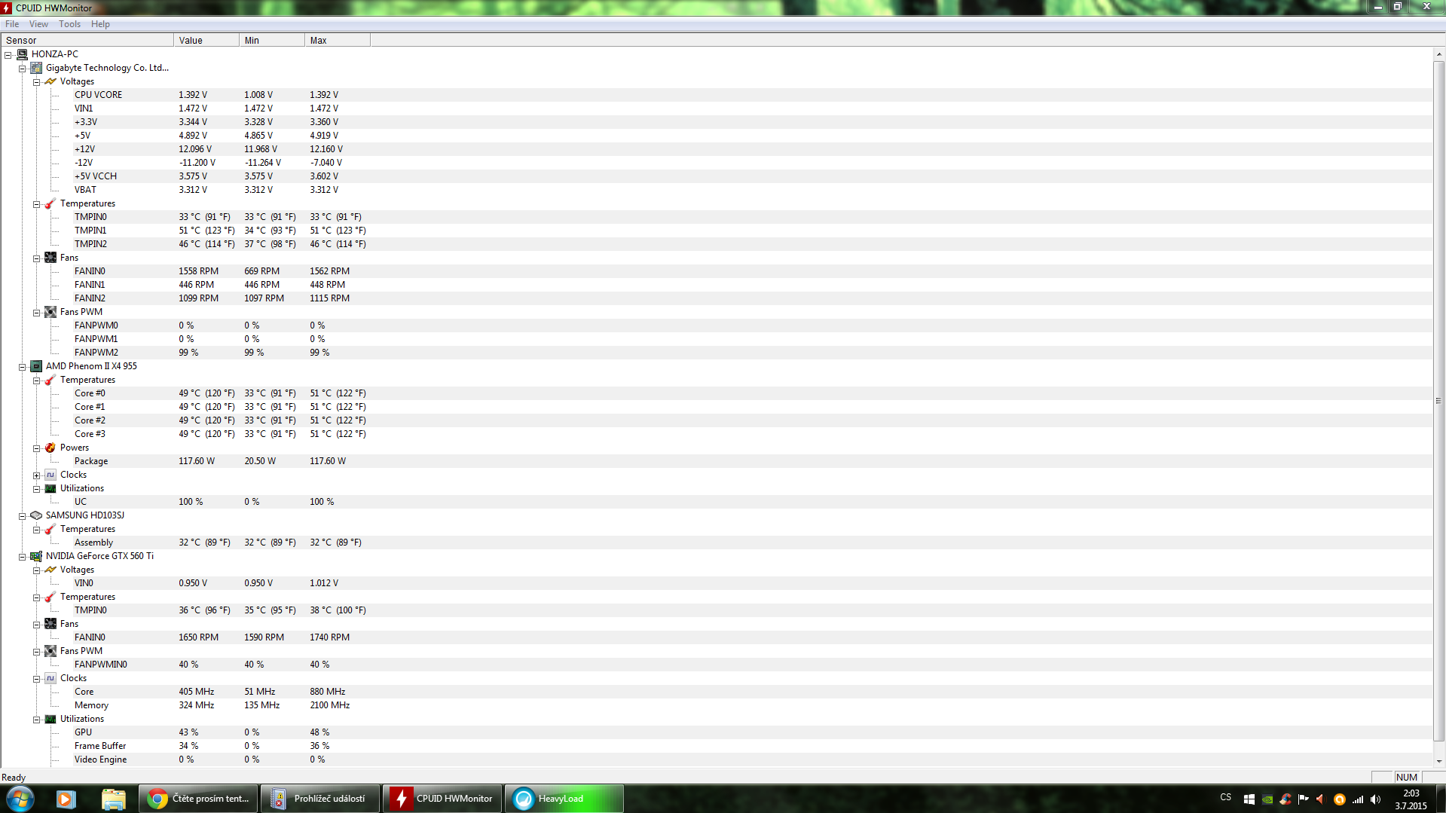Switch to the Chrome taskbar window
This screenshot has height=813, width=1446.
tap(199, 799)
